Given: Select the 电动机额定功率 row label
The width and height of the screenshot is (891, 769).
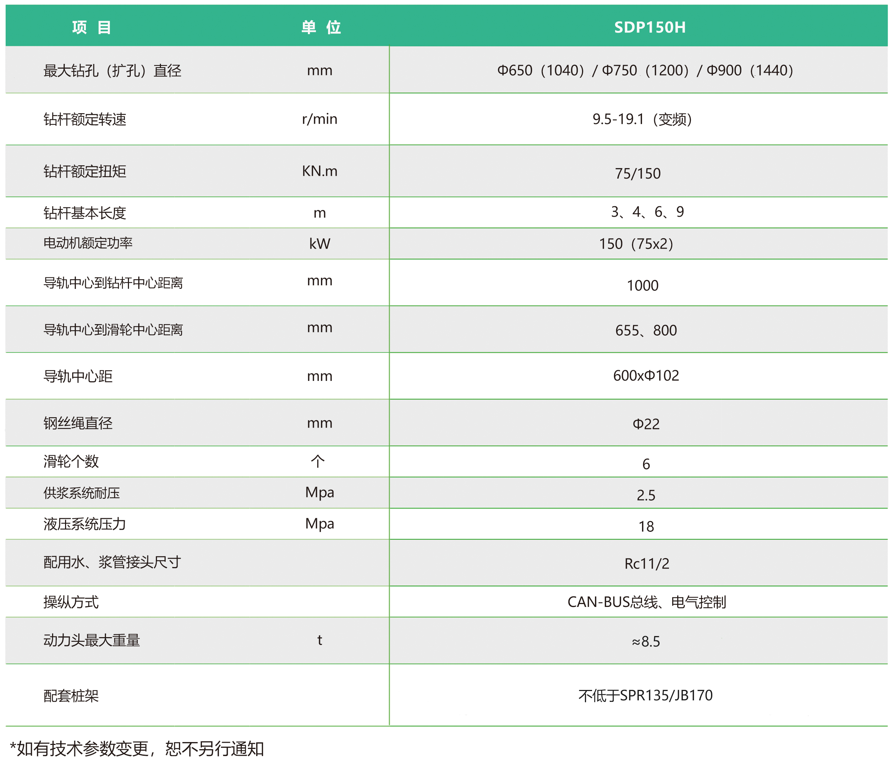Looking at the screenshot, I should tap(88, 243).
